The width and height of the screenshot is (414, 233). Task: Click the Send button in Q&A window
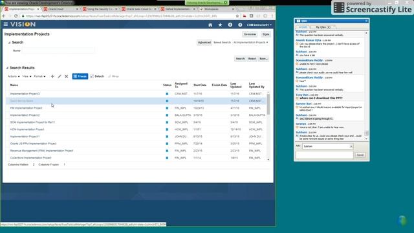pyautogui.click(x=360, y=155)
